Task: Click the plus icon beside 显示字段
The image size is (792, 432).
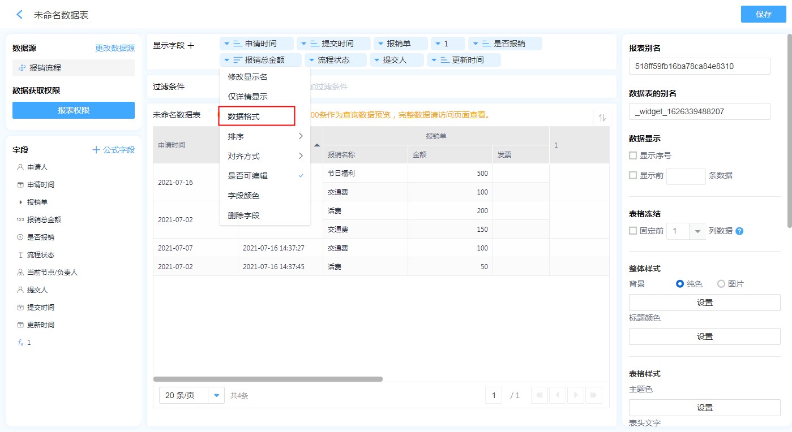Action: pyautogui.click(x=191, y=45)
